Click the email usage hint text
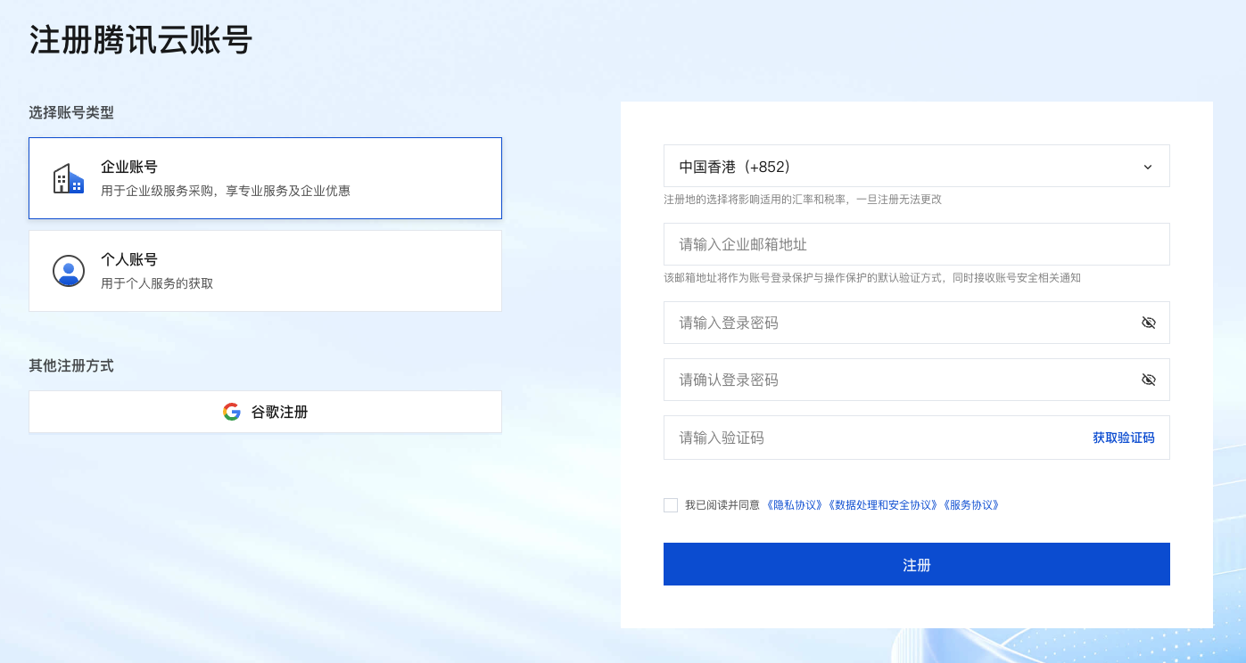 pos(872,278)
